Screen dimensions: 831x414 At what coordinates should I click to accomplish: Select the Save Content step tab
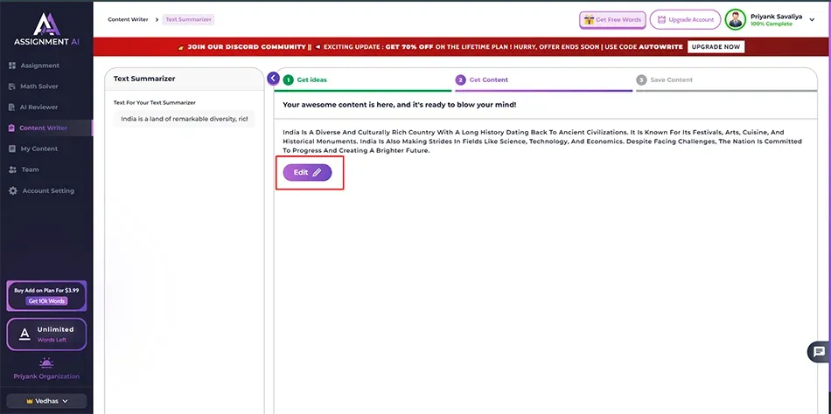pos(671,79)
